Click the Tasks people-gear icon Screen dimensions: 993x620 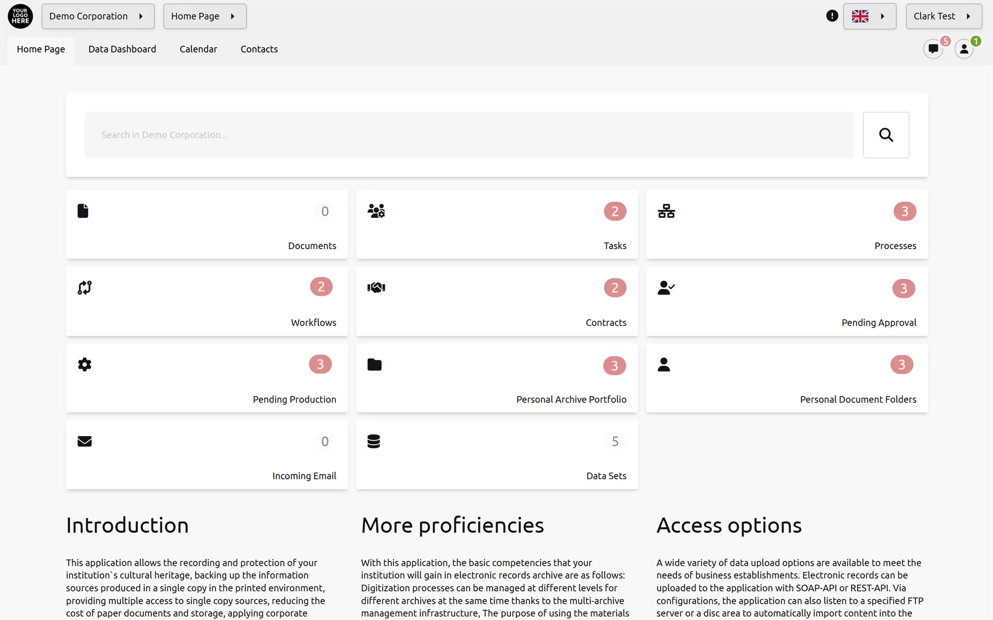pos(376,211)
